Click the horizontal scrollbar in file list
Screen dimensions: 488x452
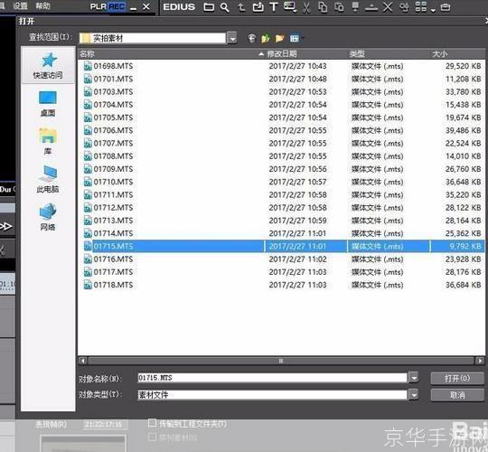click(281, 361)
